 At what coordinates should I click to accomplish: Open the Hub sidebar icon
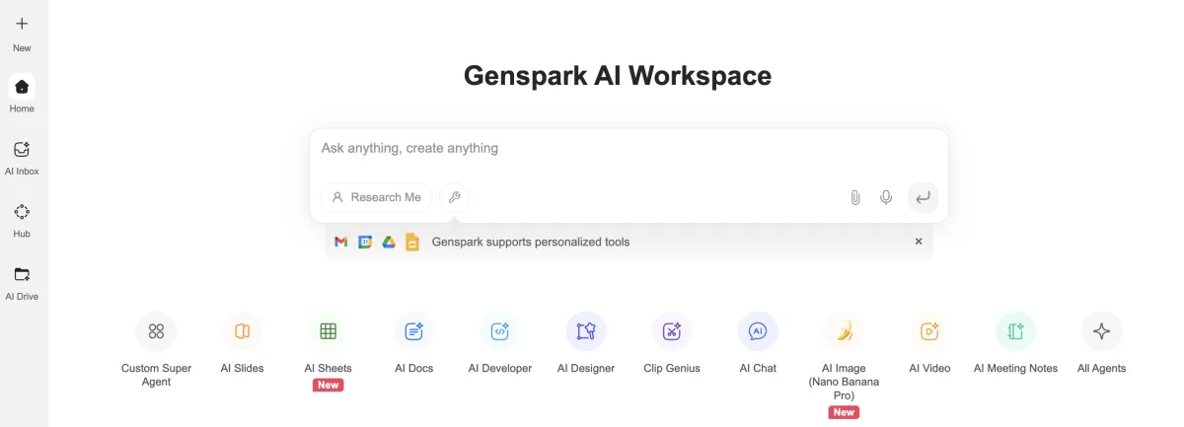pyautogui.click(x=22, y=212)
